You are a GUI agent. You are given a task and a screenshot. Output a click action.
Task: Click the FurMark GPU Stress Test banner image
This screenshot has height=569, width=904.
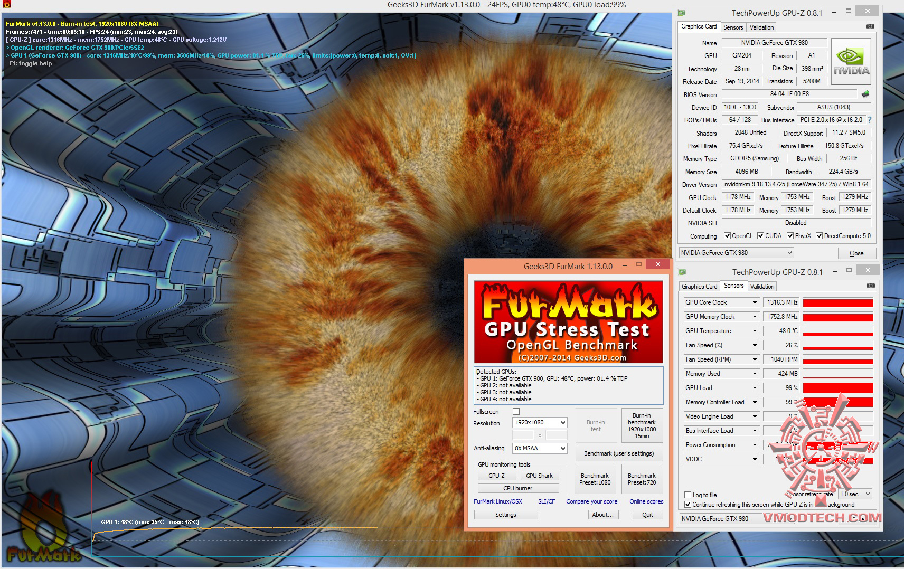(x=568, y=322)
